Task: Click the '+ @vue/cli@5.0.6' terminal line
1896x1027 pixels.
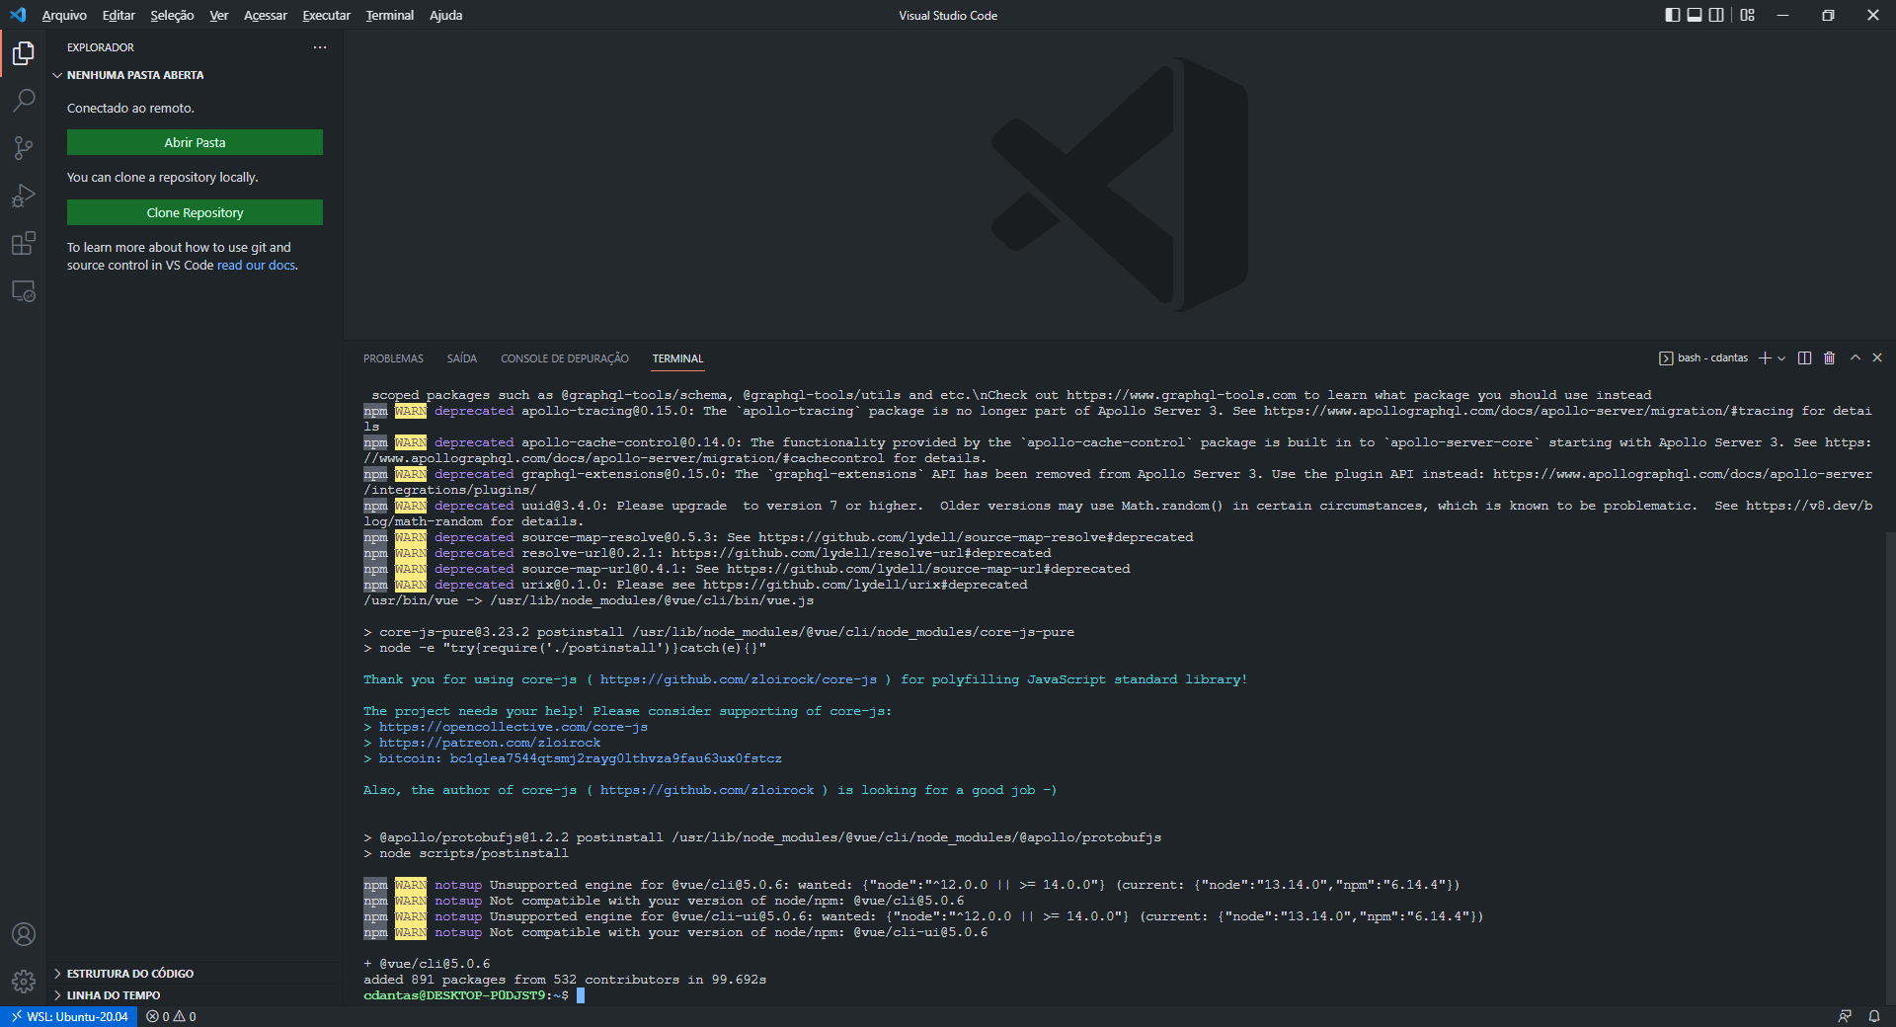Action: point(427,964)
